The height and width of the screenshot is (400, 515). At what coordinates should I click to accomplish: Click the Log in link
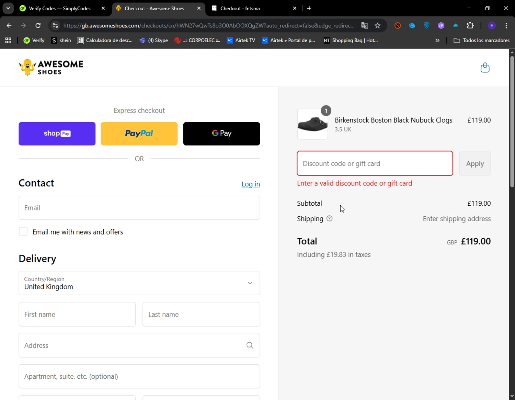251,184
